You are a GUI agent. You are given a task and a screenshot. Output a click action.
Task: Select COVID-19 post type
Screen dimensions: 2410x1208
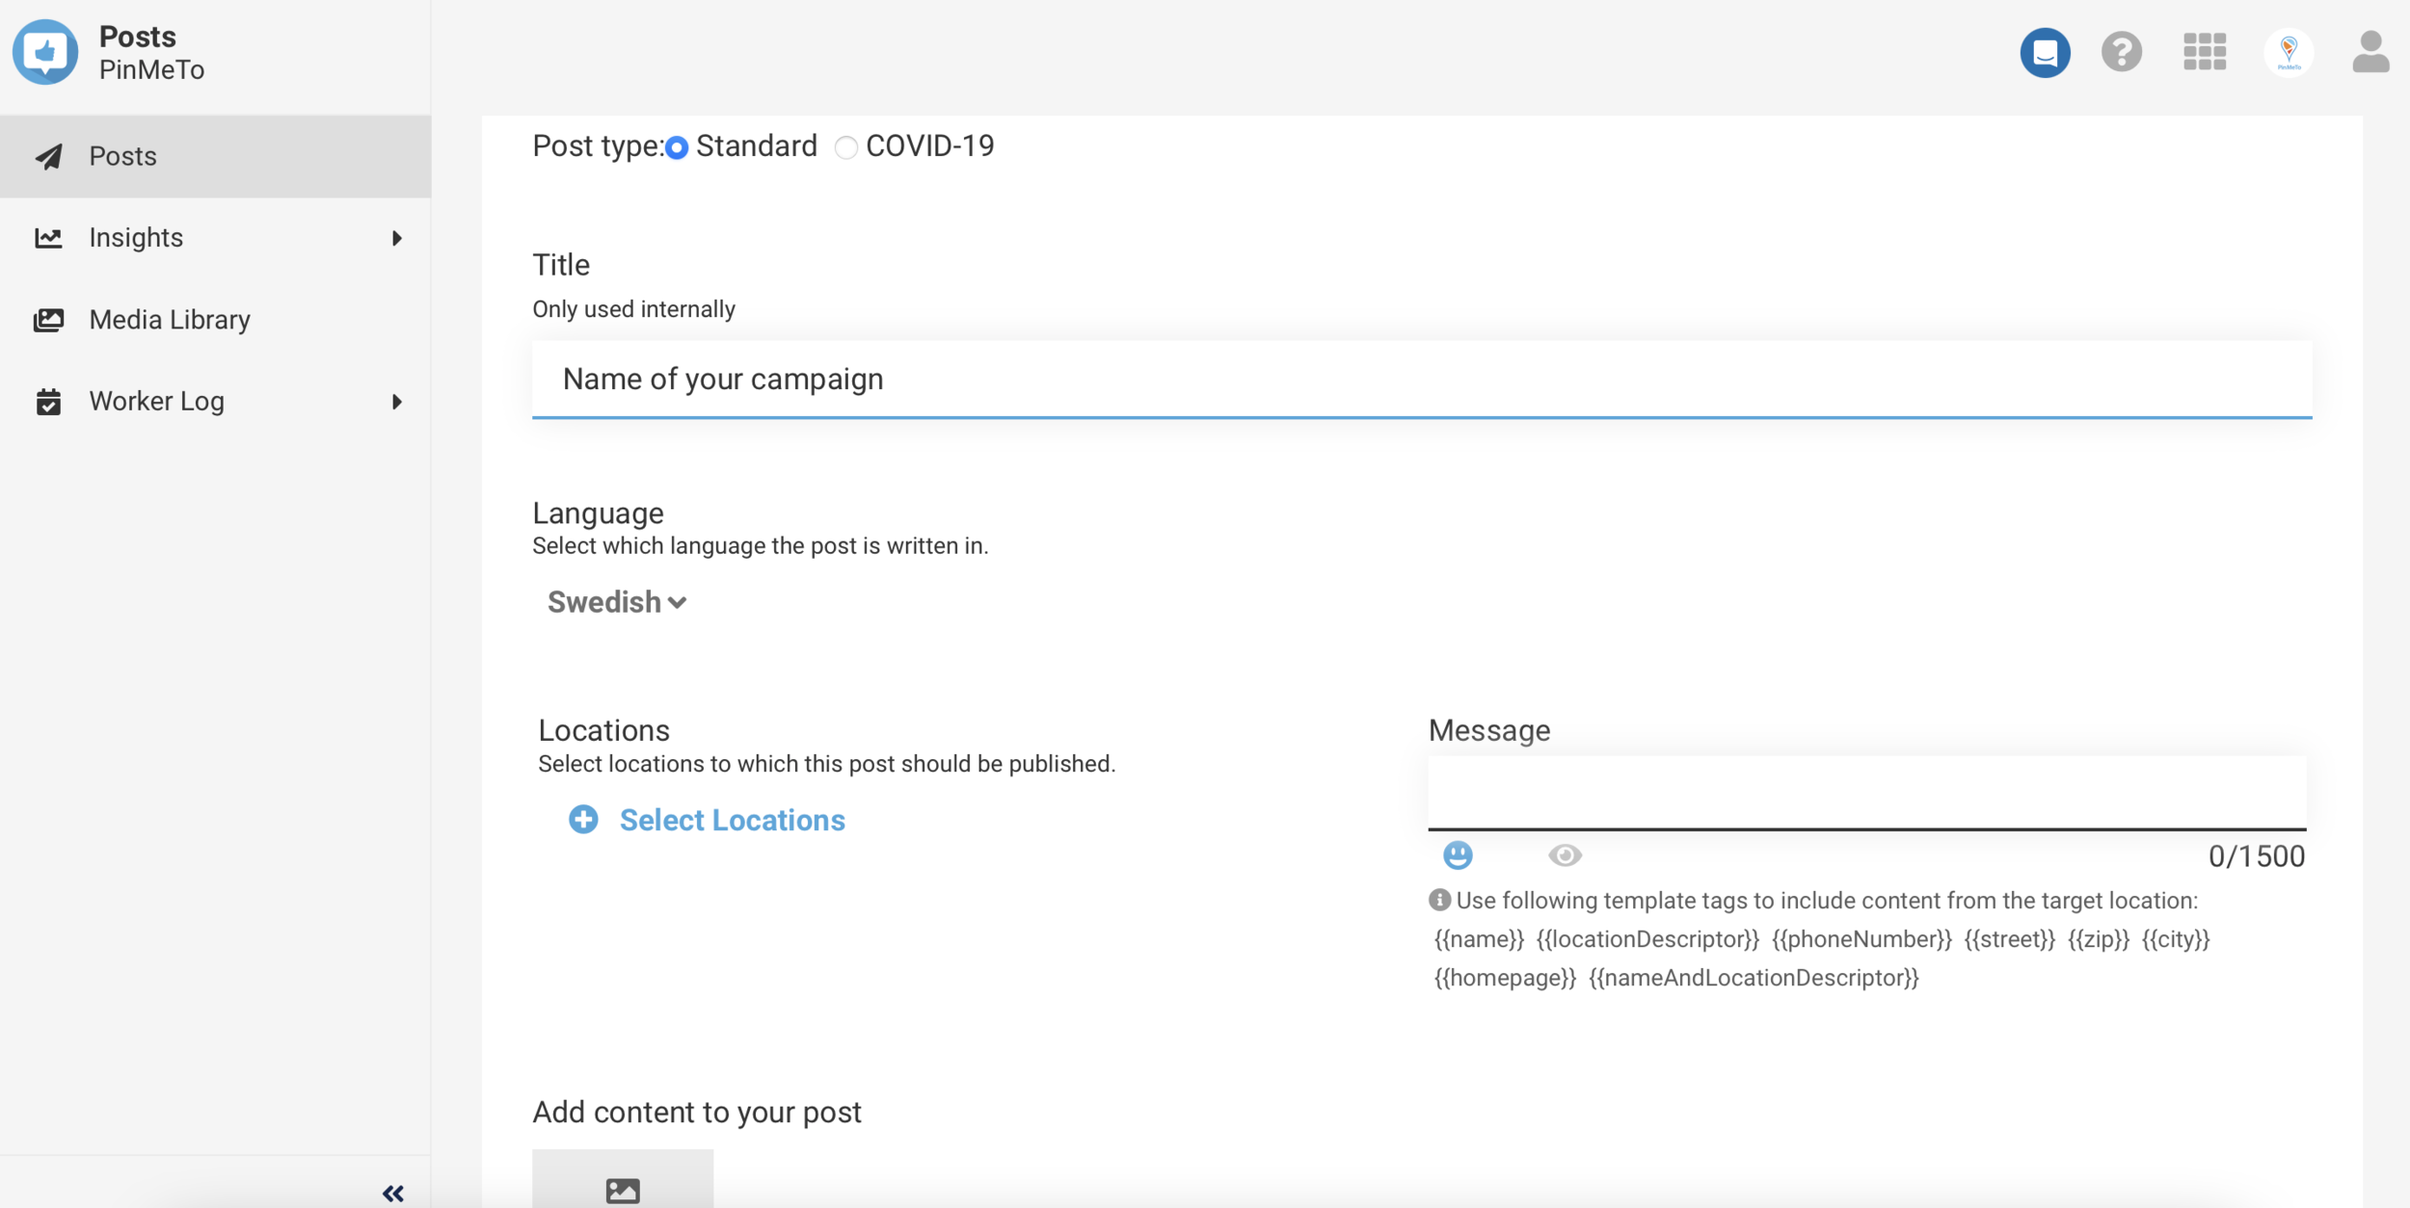pos(845,147)
